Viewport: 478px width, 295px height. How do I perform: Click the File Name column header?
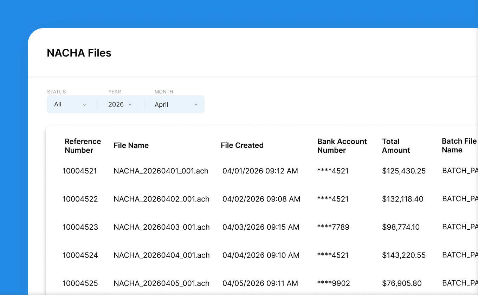(131, 145)
